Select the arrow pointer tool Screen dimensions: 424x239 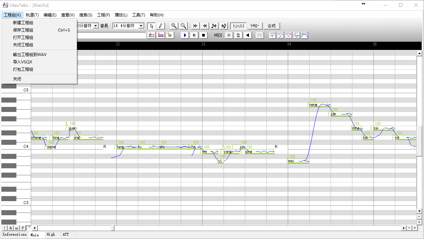pos(151,26)
